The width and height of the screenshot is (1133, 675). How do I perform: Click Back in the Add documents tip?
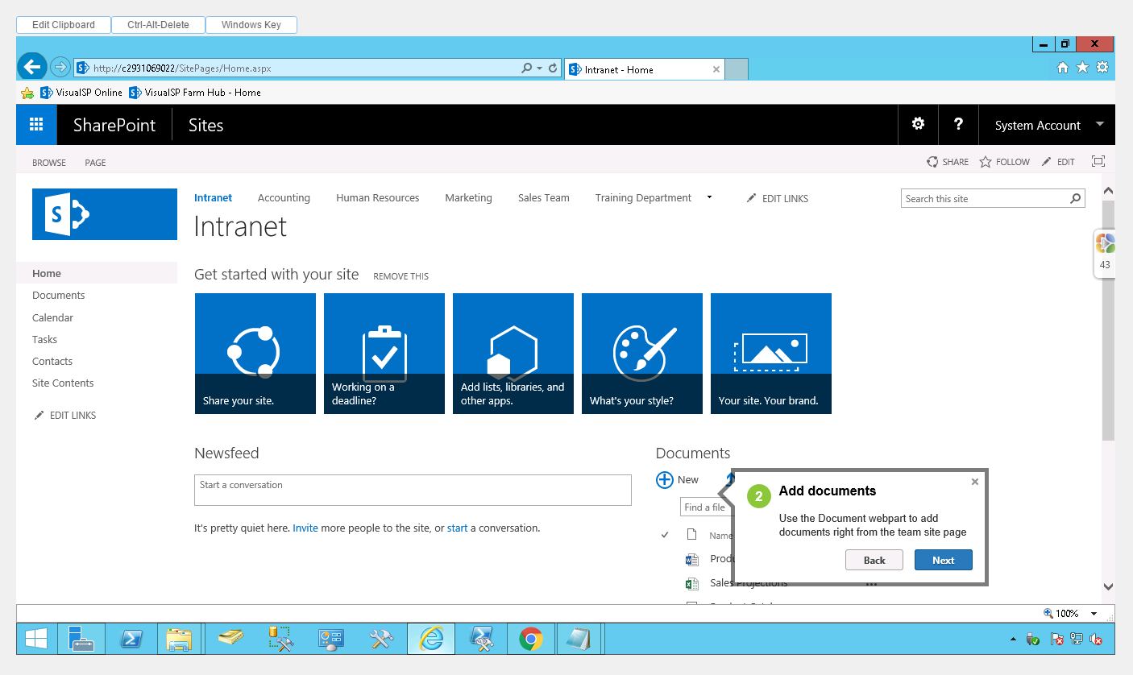[x=874, y=560]
